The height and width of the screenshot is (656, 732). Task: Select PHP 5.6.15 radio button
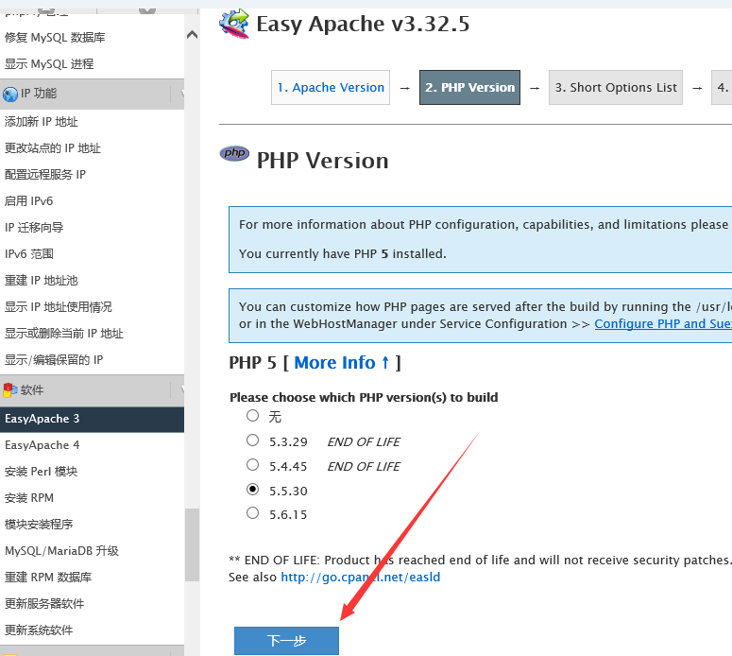pyautogui.click(x=252, y=513)
